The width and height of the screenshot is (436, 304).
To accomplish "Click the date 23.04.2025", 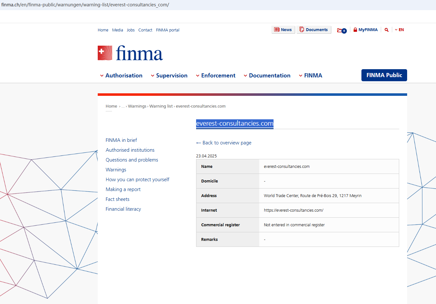I will tap(206, 156).
